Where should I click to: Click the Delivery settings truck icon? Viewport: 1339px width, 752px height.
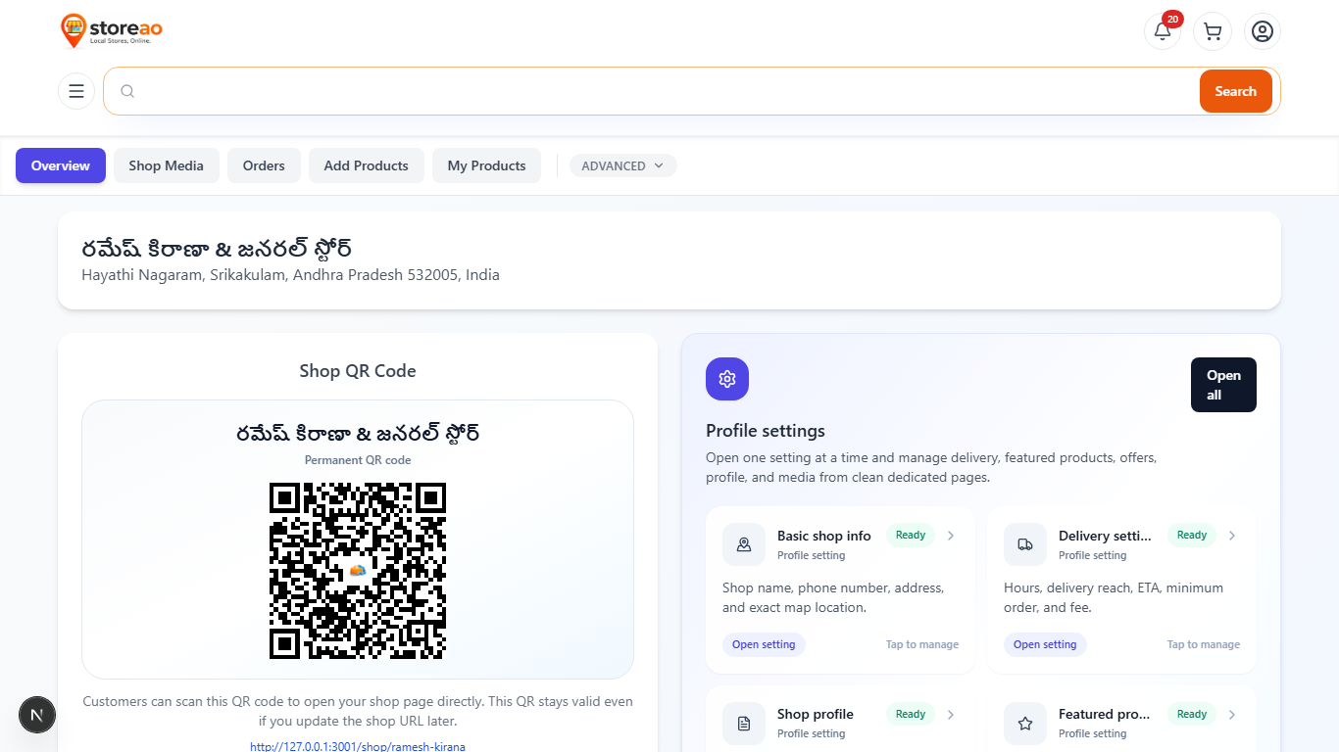click(1025, 544)
